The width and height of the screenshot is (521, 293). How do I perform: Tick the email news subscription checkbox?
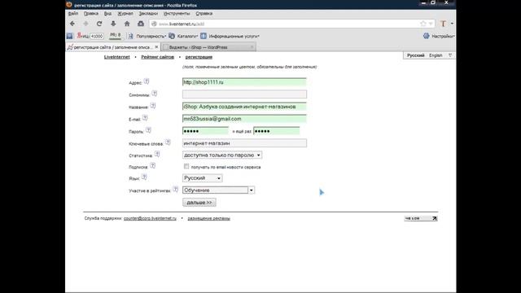[186, 166]
